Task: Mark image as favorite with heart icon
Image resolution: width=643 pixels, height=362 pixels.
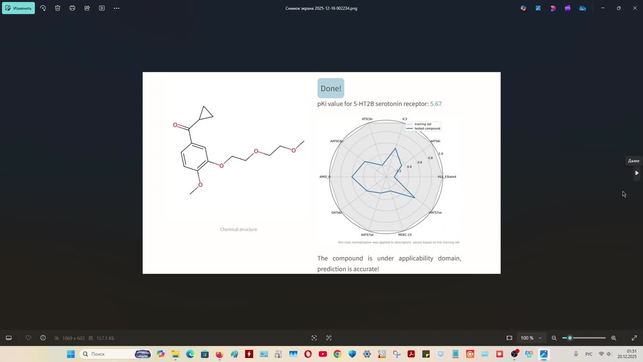Action: tap(28, 338)
